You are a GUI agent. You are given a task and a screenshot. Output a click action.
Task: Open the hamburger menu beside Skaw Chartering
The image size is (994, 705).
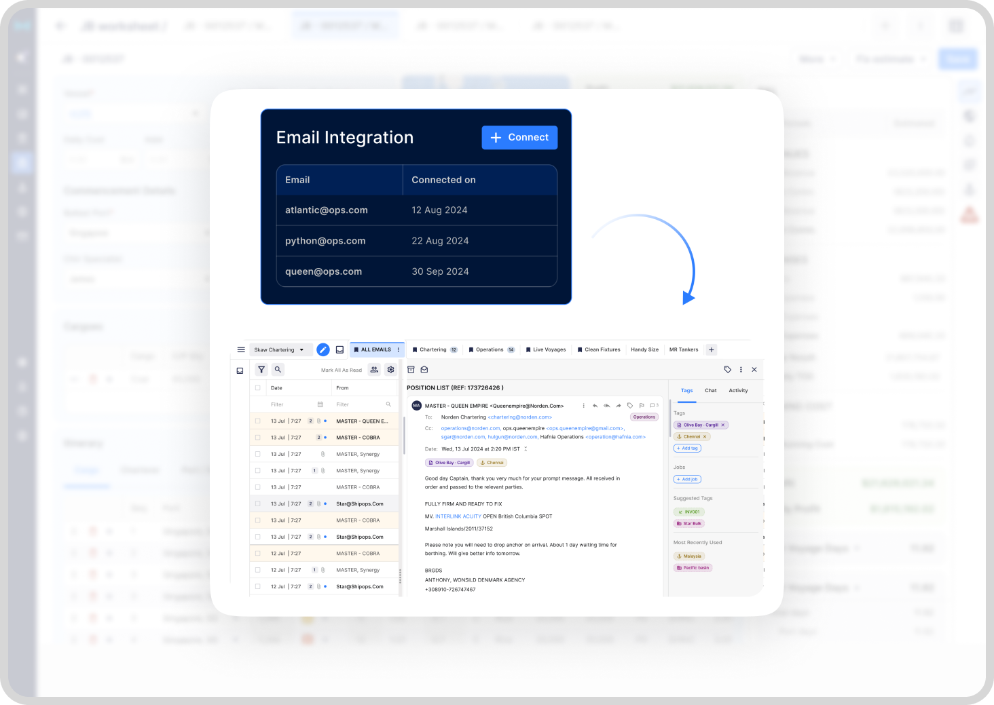tap(241, 349)
